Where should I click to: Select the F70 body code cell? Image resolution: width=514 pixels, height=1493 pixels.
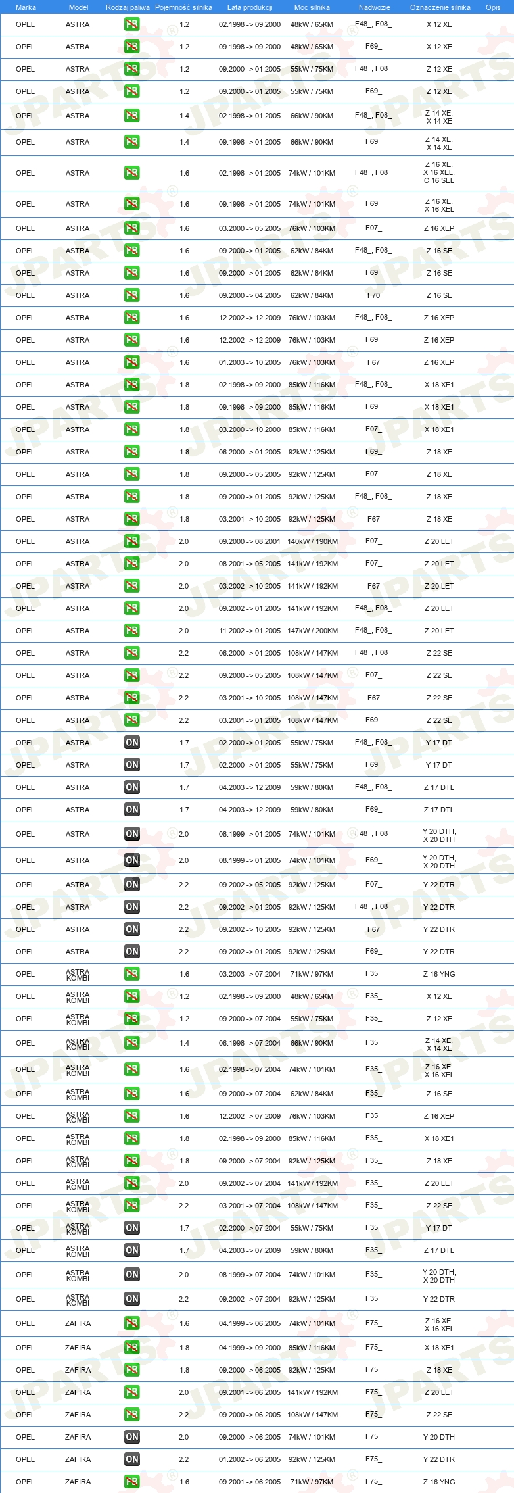coord(373,295)
